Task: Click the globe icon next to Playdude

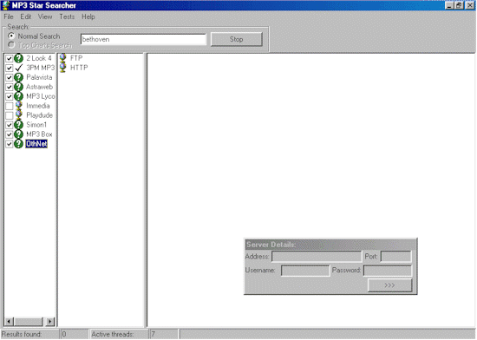Action: click(x=18, y=115)
